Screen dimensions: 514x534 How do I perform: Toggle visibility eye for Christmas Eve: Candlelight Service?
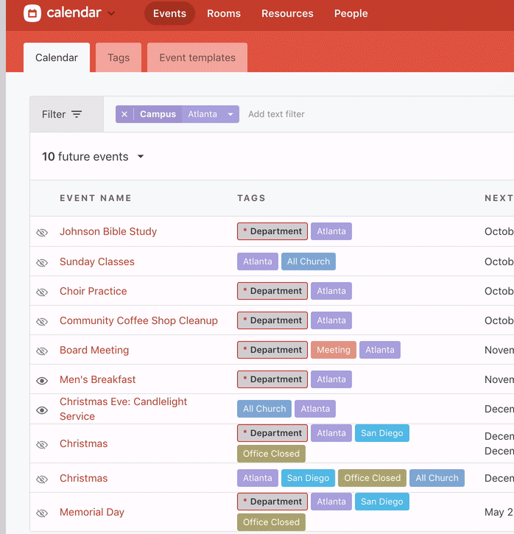point(42,410)
